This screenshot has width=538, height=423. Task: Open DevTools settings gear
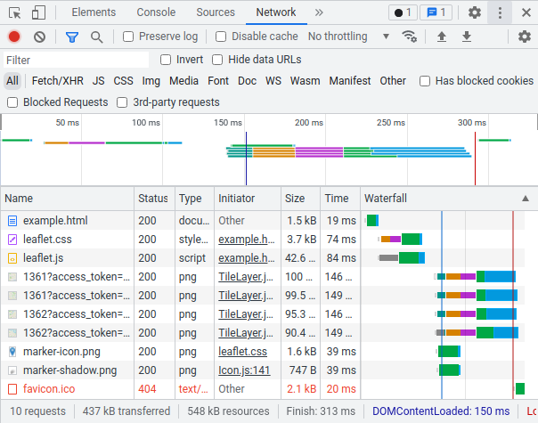(475, 12)
